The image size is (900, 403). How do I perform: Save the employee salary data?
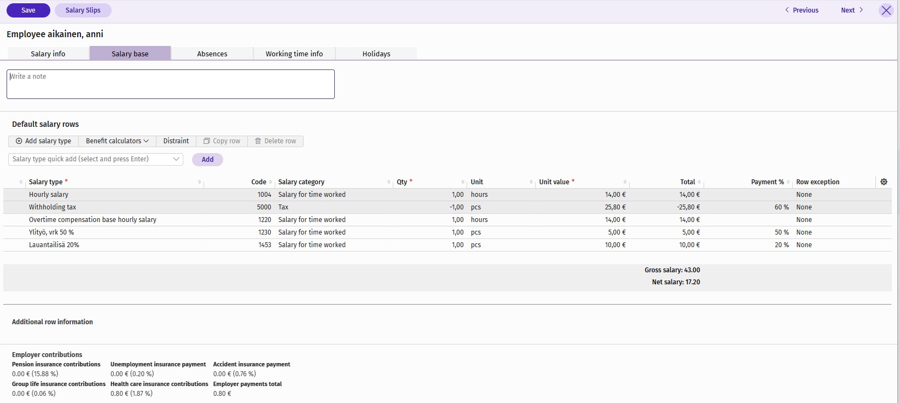click(28, 10)
